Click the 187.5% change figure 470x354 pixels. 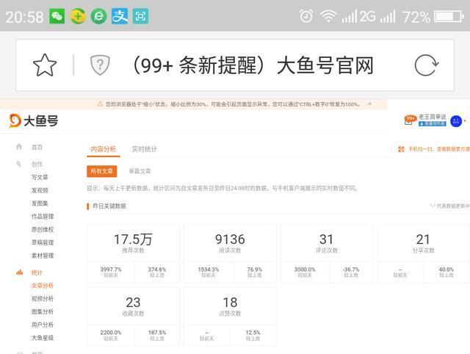click(x=156, y=333)
